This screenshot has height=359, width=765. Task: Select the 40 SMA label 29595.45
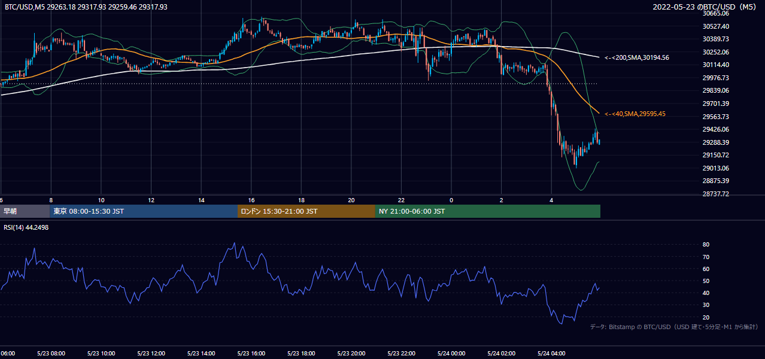[635, 114]
